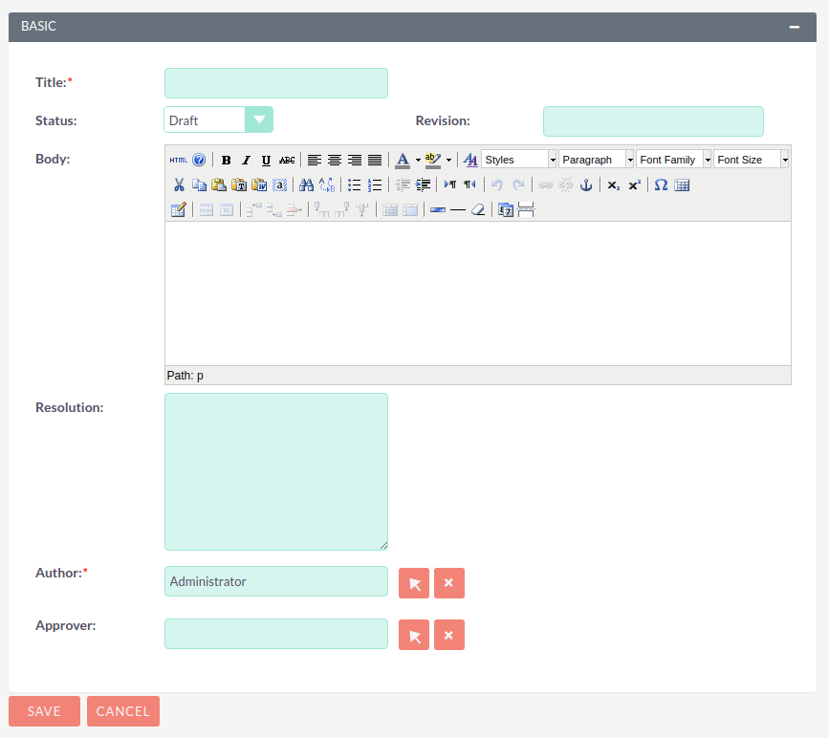Viewport: 829px width, 738px height.
Task: Click the CANCEL button
Action: coord(122,711)
